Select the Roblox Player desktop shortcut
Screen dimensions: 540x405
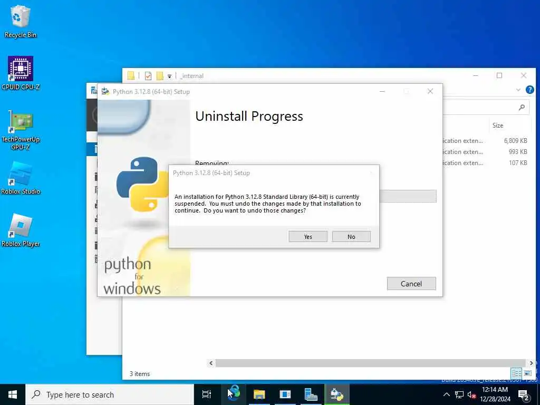21,230
